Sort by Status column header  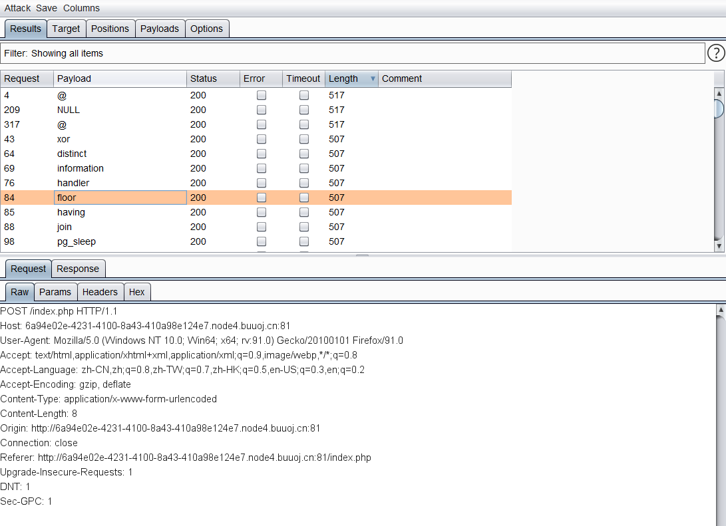213,78
